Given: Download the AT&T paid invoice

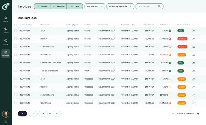Looking at the screenshot, I should (194, 31).
